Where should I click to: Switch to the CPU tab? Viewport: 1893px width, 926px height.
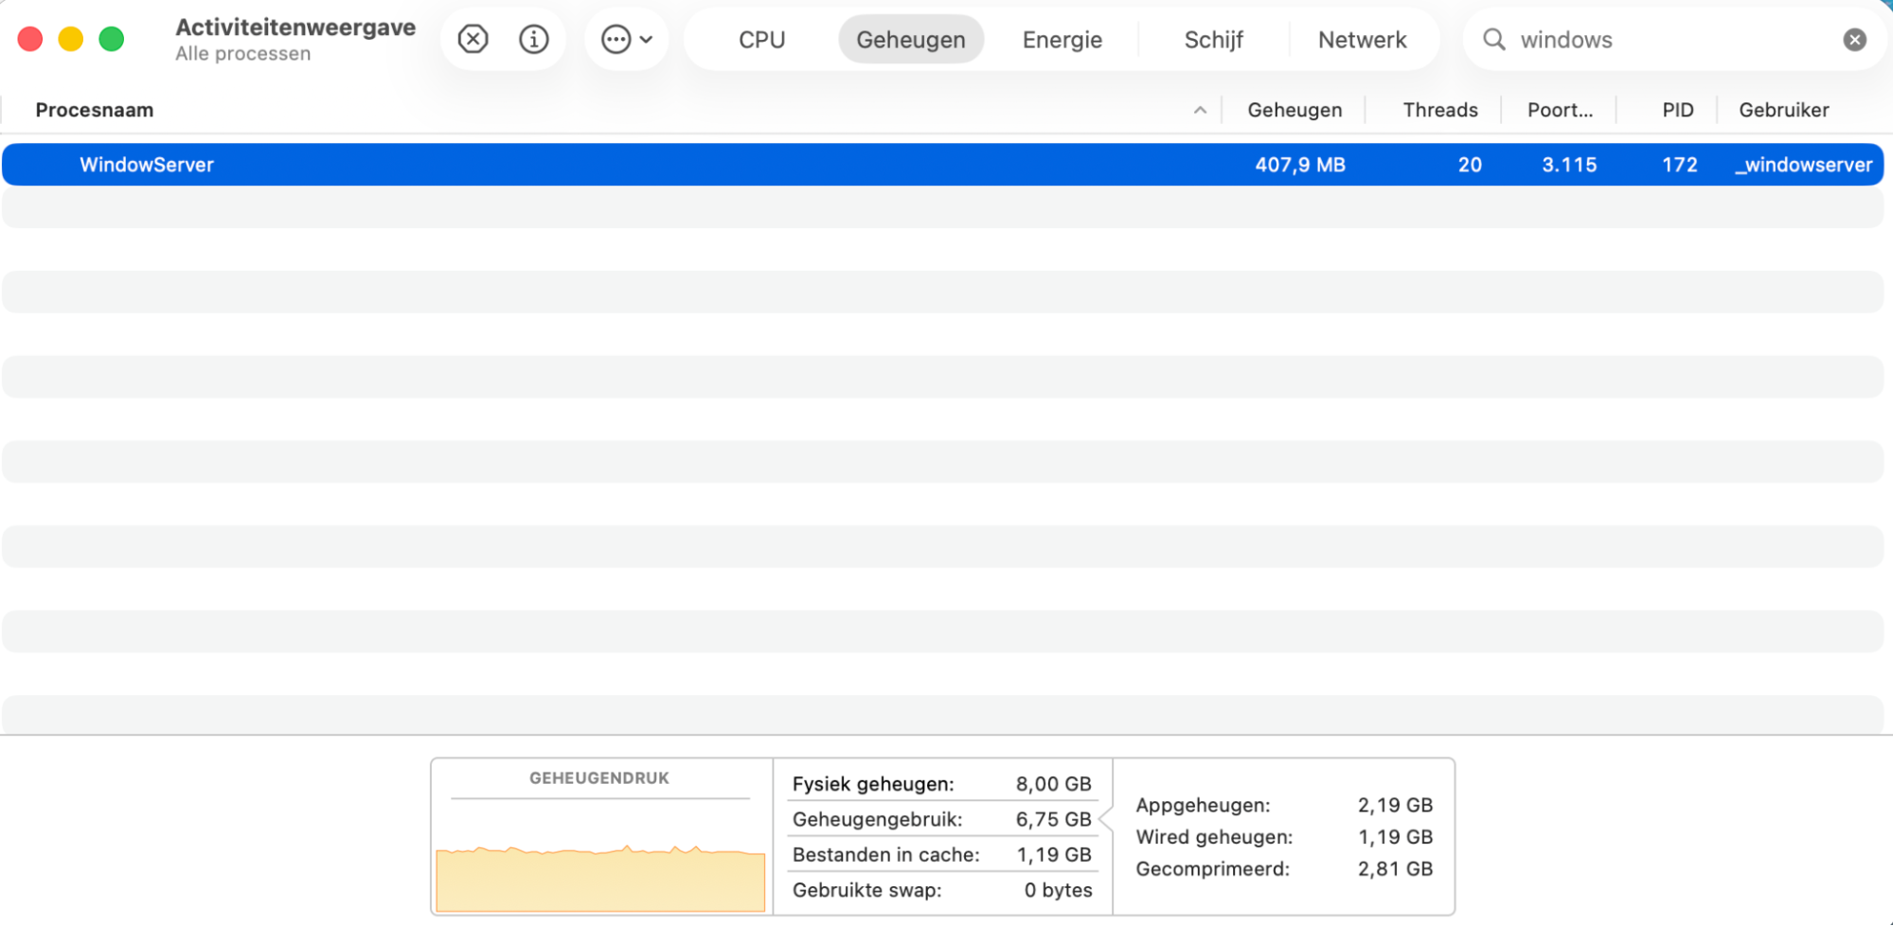(x=762, y=39)
